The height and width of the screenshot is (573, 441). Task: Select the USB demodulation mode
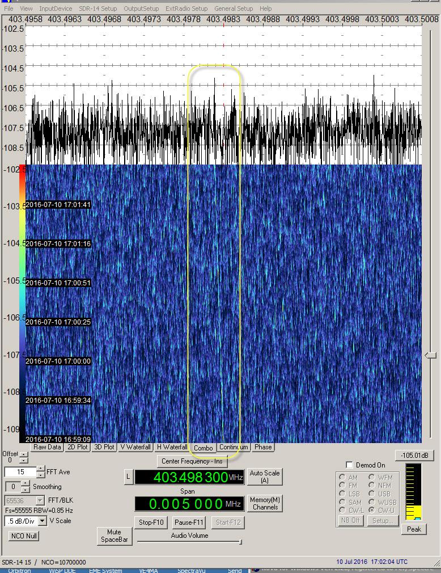(372, 494)
